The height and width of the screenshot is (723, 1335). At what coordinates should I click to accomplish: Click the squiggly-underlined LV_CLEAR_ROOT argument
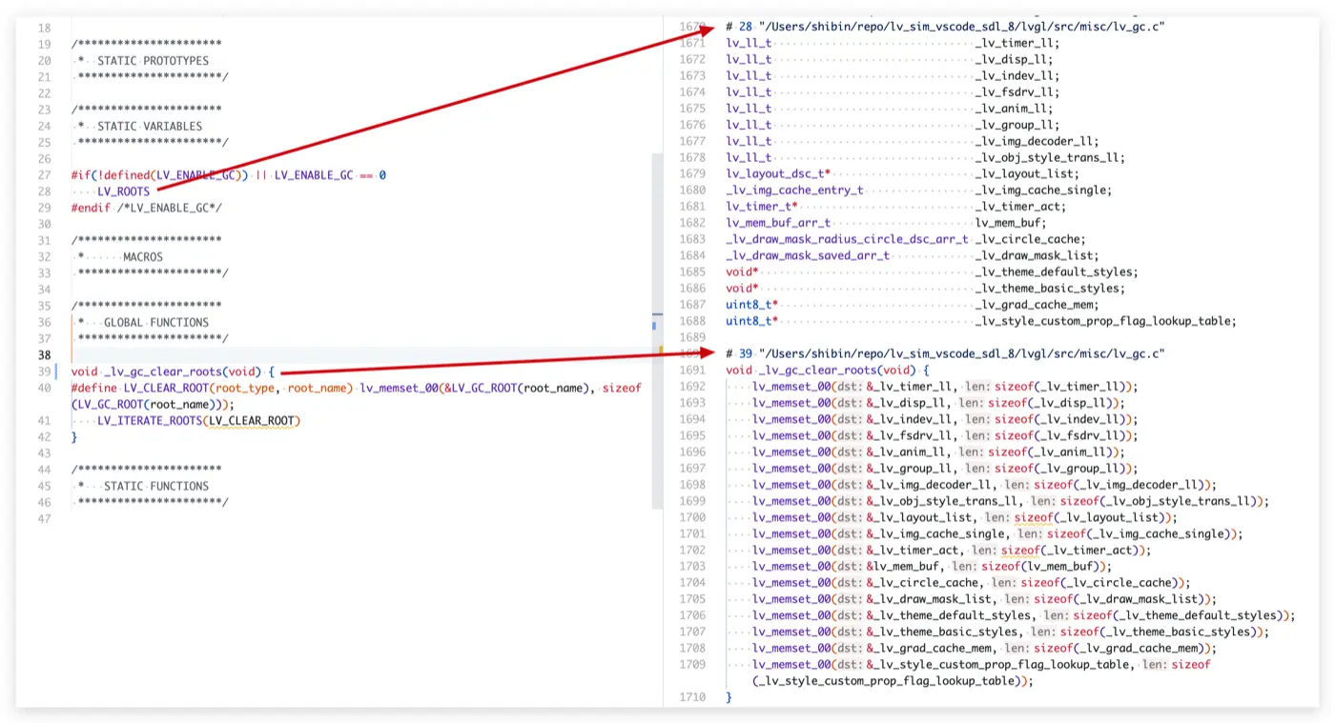pos(252,420)
